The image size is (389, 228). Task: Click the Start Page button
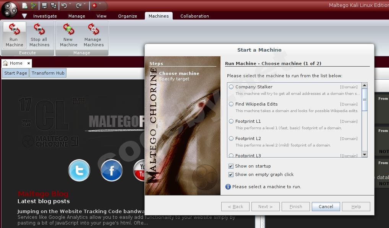point(15,73)
